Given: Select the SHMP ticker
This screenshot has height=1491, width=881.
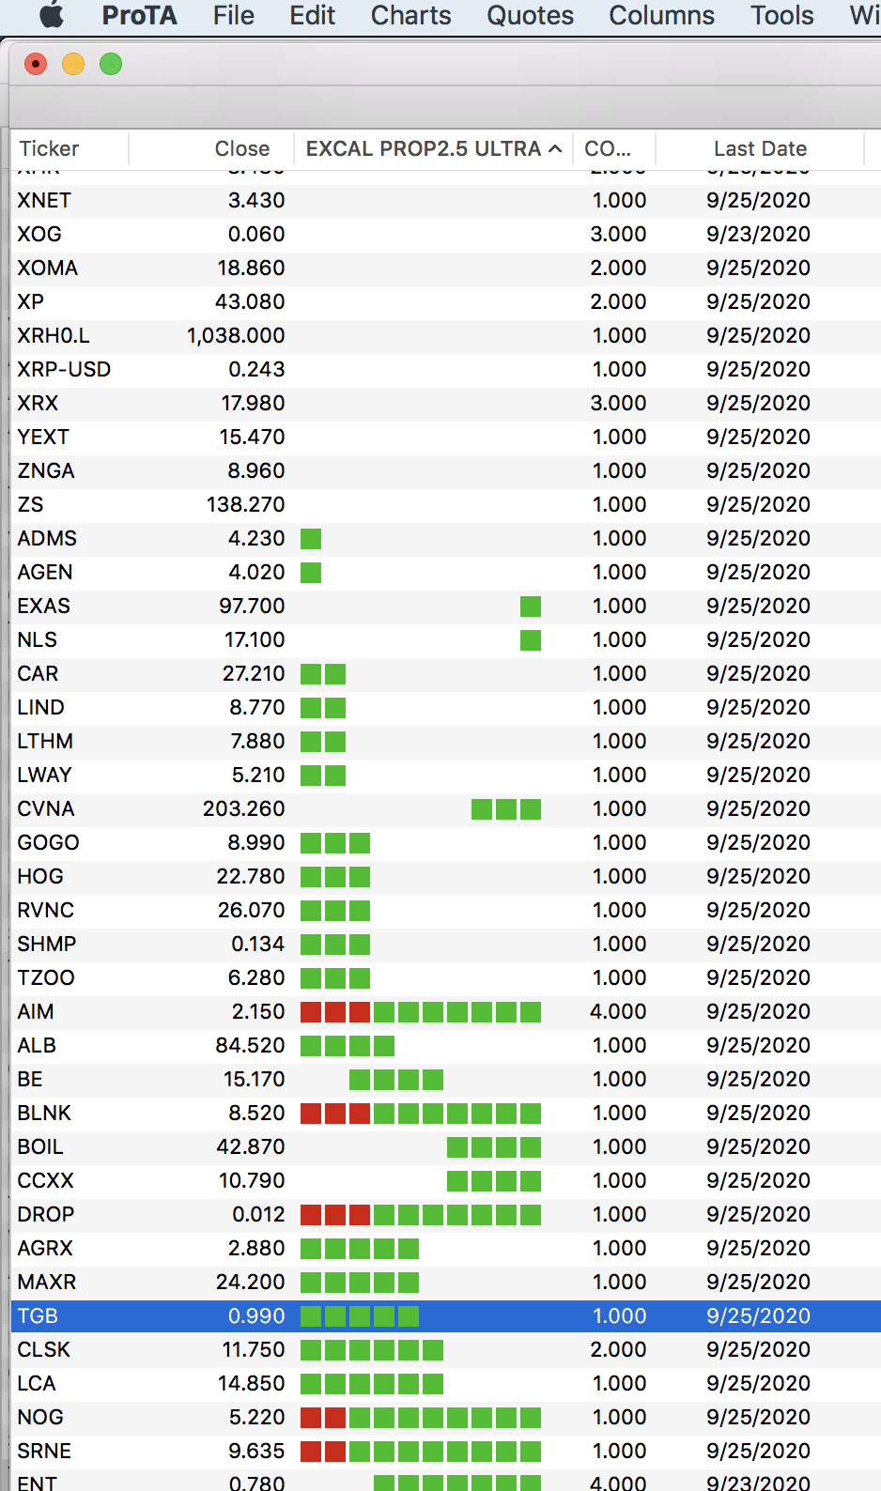Looking at the screenshot, I should click(x=47, y=944).
